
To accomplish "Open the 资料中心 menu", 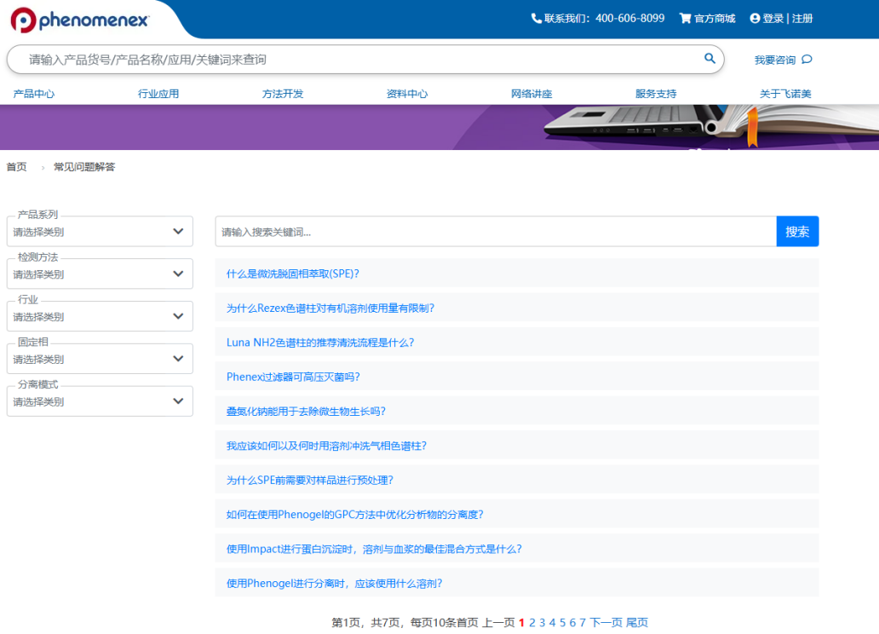I will pyautogui.click(x=407, y=94).
